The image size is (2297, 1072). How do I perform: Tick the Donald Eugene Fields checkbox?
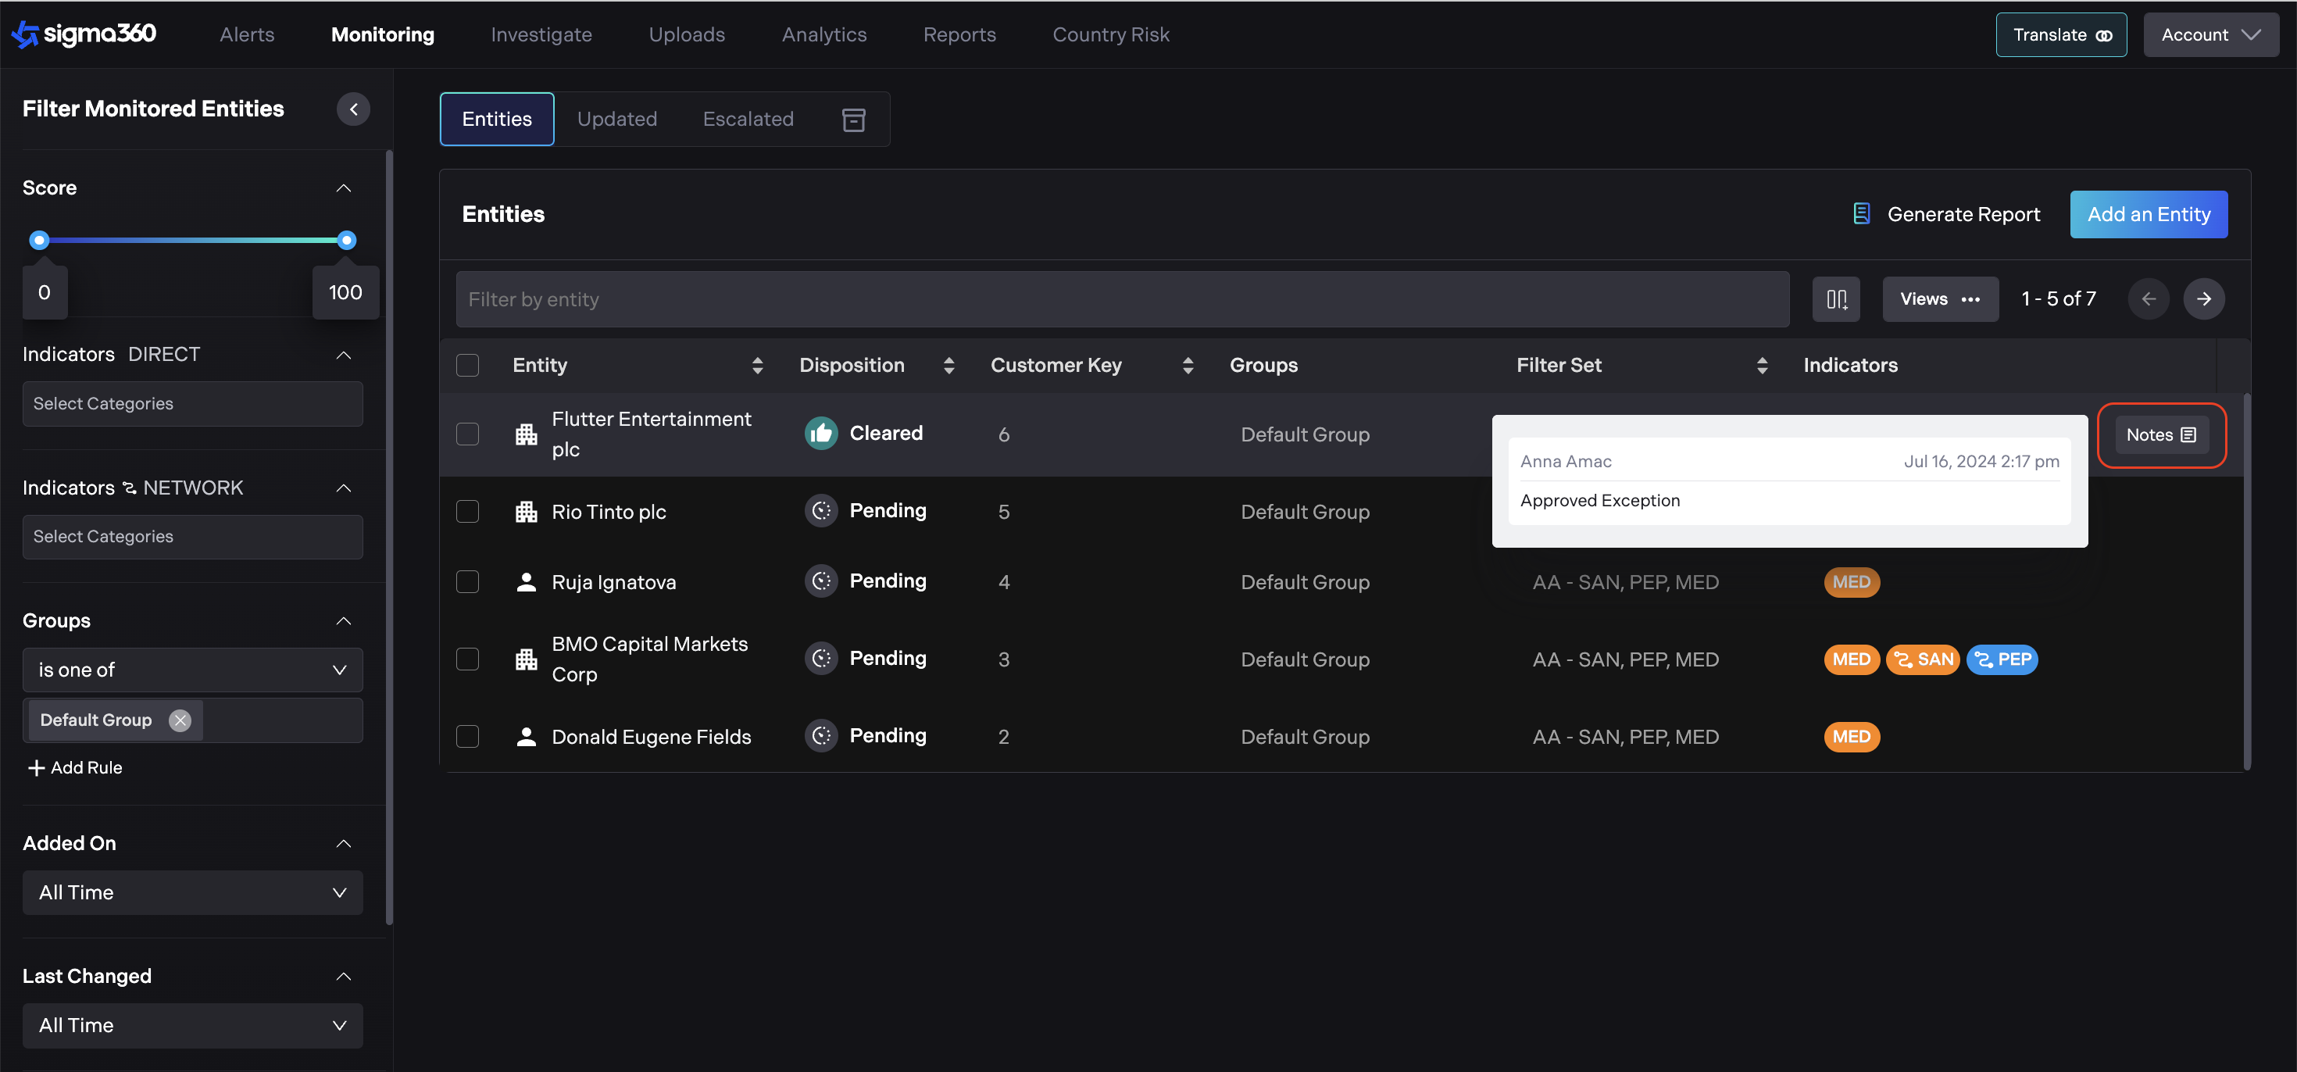point(467,737)
